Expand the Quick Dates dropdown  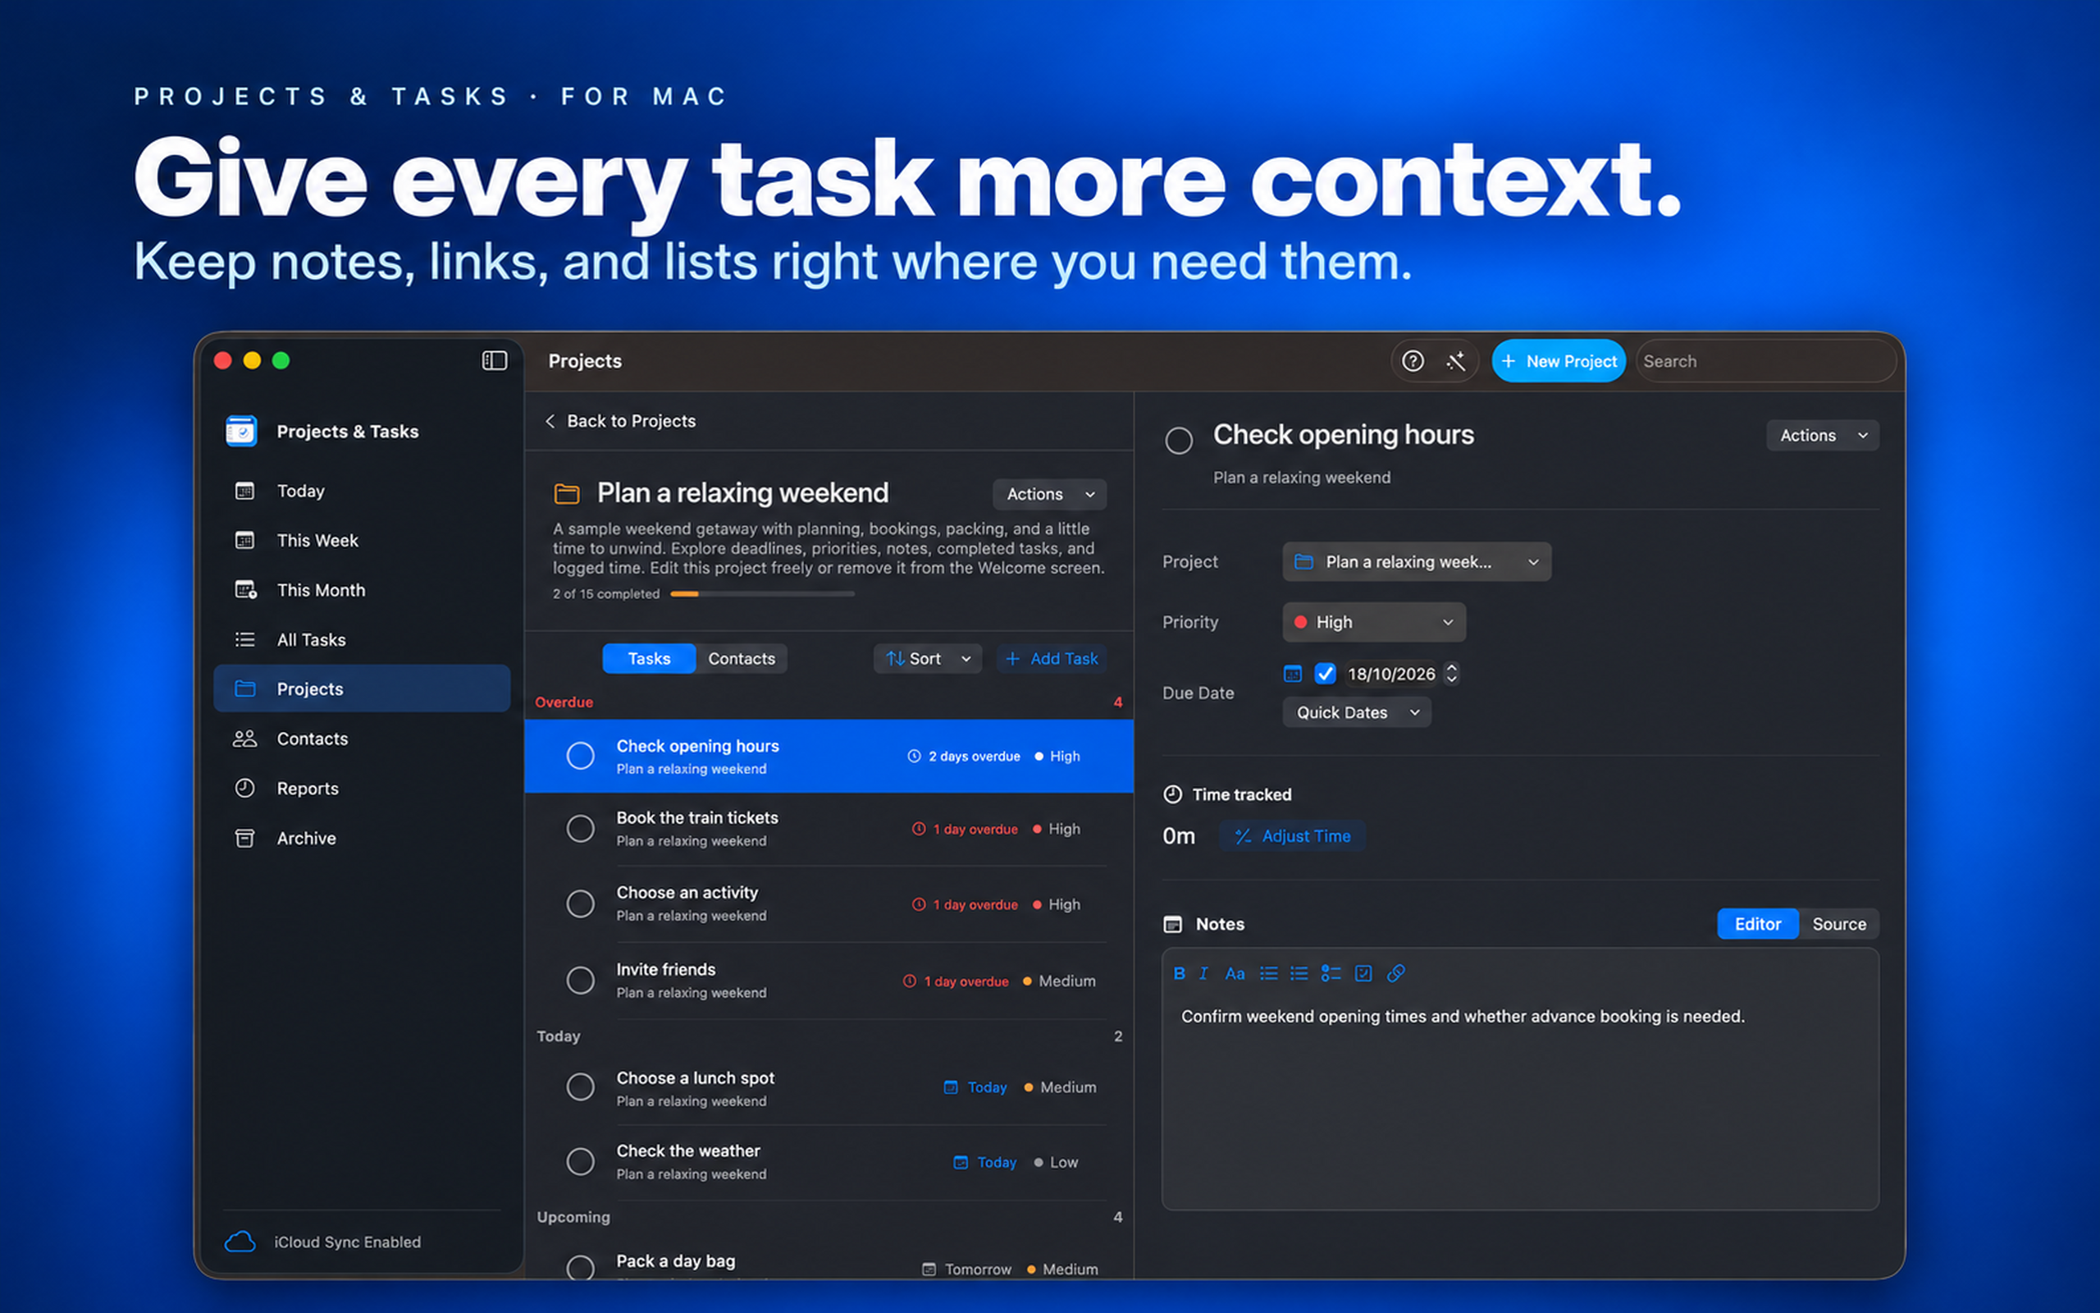(1356, 713)
